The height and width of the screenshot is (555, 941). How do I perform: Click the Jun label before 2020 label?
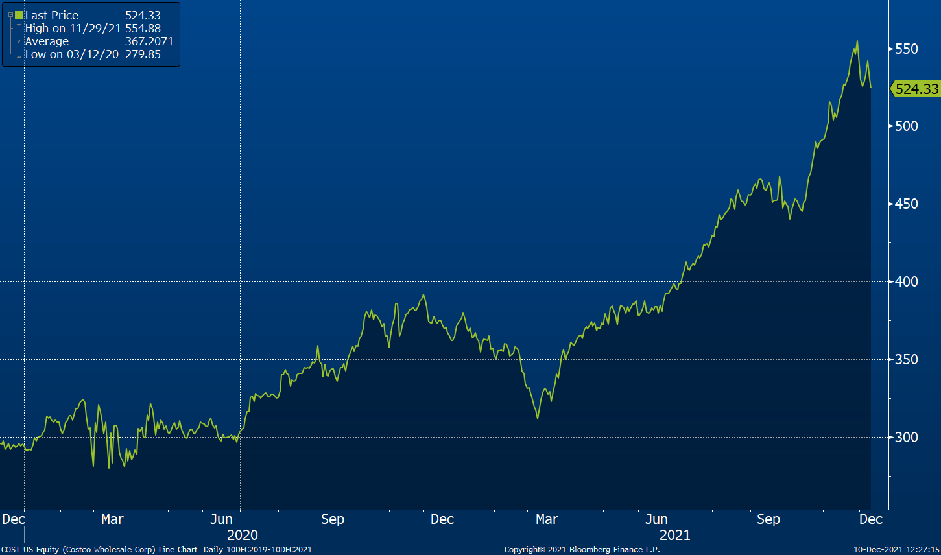coord(222,519)
